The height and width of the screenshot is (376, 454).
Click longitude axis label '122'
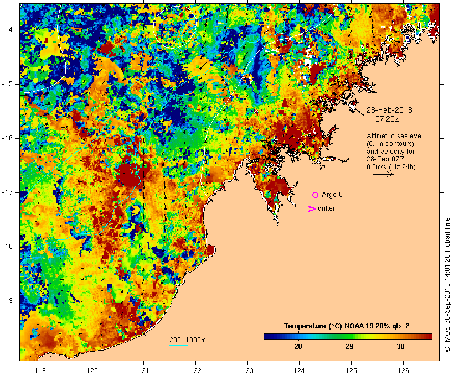coord(196,370)
